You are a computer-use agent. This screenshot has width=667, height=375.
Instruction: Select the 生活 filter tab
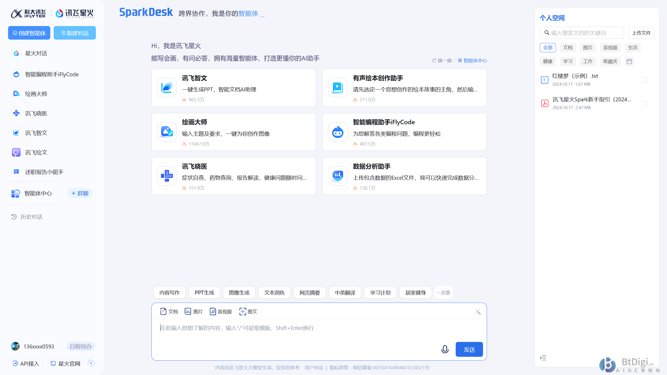click(633, 48)
